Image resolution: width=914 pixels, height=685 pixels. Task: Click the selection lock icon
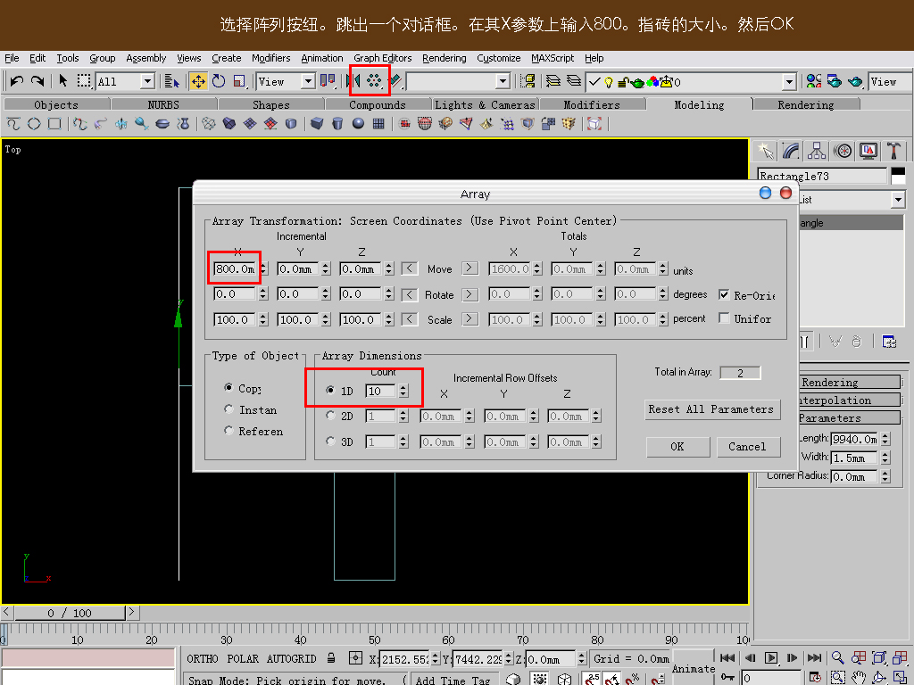coord(331,658)
